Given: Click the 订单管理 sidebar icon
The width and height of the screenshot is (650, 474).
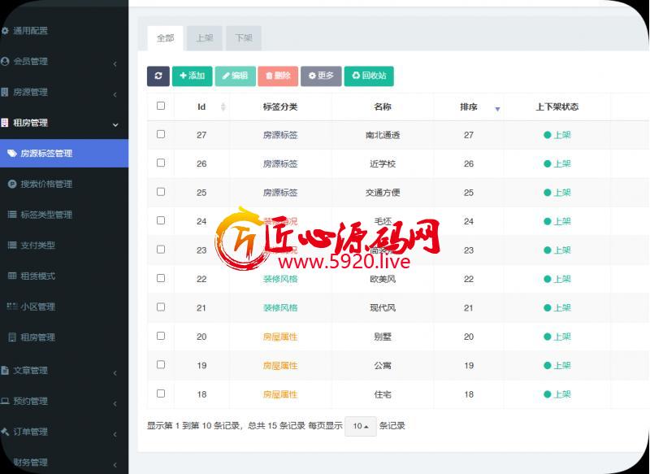Looking at the screenshot, I should pos(6,432).
